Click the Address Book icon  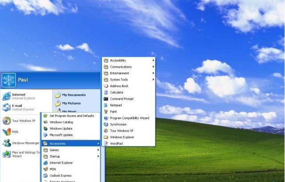pos(106,86)
